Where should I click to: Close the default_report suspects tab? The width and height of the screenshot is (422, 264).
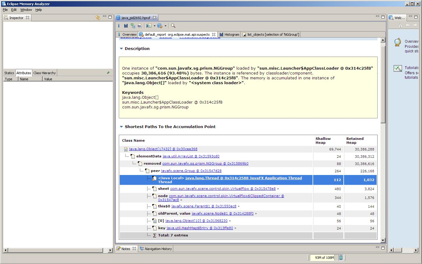(x=213, y=35)
